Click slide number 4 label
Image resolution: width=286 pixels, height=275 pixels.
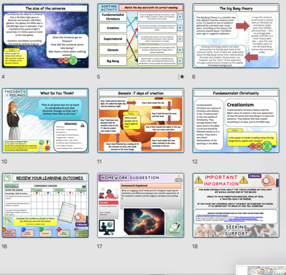[x=3, y=77]
